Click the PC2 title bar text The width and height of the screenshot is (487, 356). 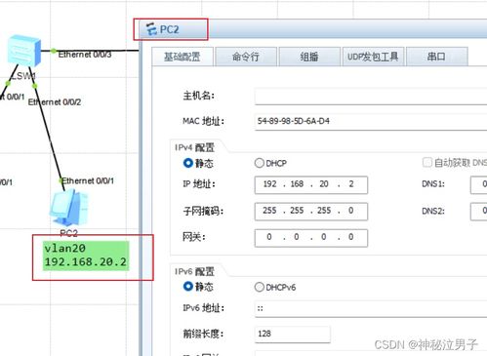coord(170,29)
